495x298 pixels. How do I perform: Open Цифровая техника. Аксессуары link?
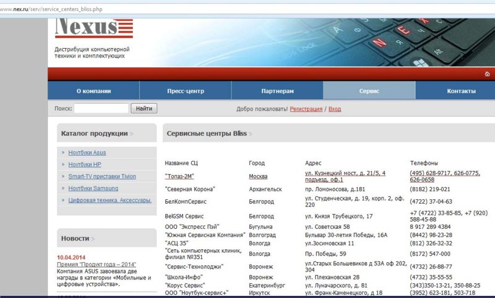point(110,200)
